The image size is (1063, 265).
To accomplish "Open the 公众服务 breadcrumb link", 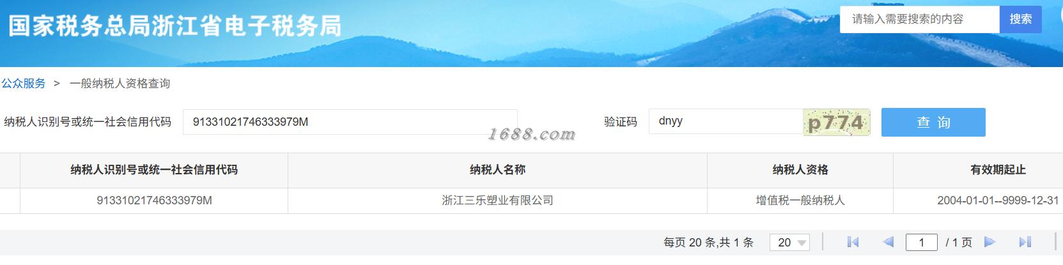I will [24, 84].
